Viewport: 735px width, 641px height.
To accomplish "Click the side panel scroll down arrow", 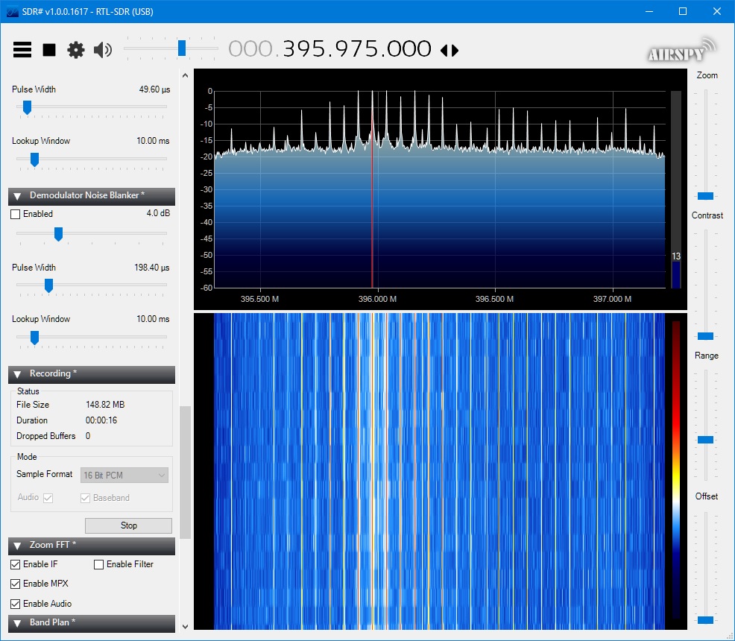I will (185, 627).
